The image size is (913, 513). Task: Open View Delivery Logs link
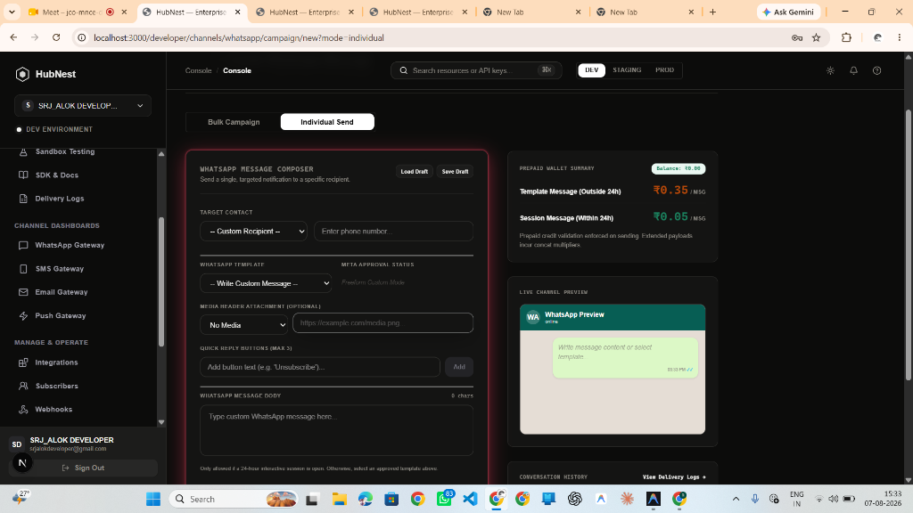coord(674,477)
